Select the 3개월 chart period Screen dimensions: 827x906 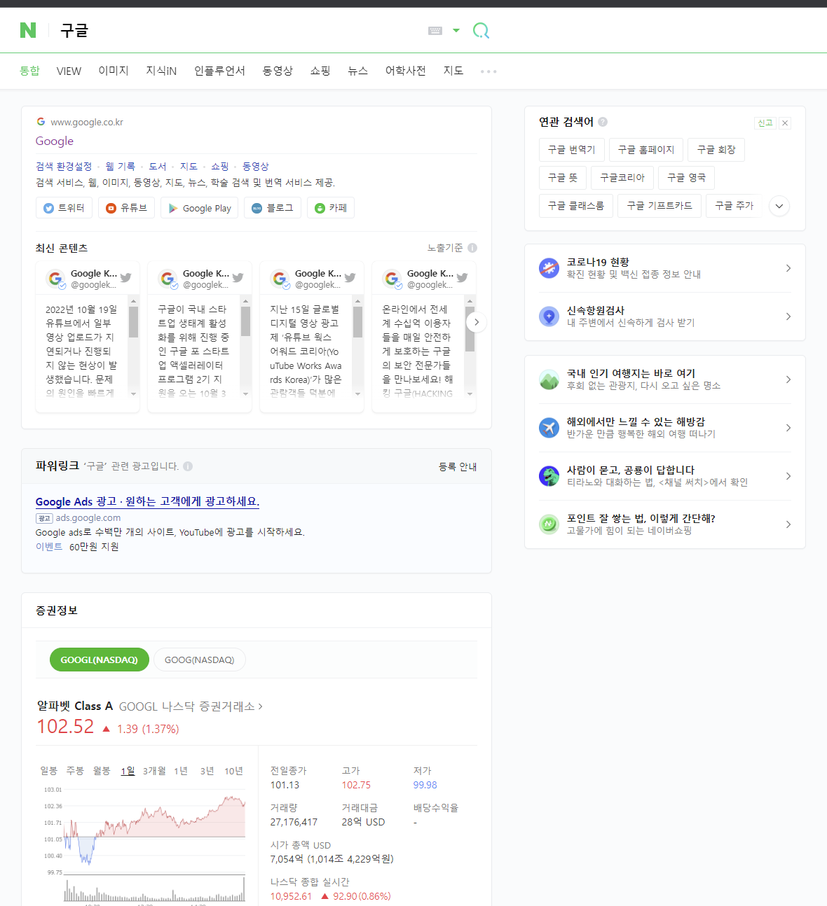point(154,771)
